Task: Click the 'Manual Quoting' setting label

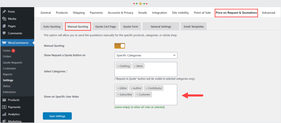Action: pos(54,46)
